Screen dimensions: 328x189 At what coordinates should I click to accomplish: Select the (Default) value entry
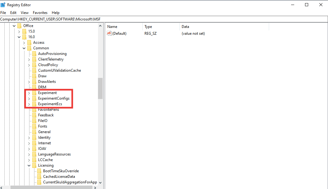click(119, 34)
